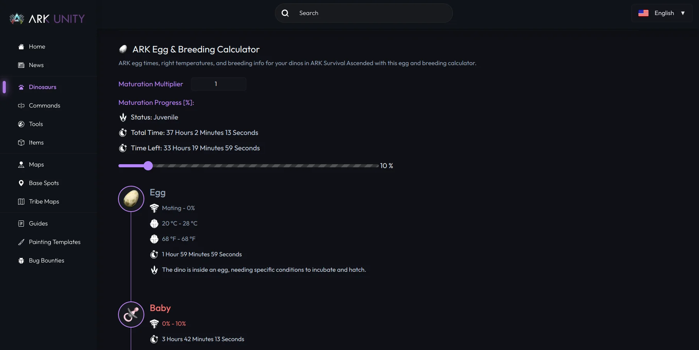The image size is (699, 350).
Task: Click the Home house icon
Action: [x=21, y=47]
